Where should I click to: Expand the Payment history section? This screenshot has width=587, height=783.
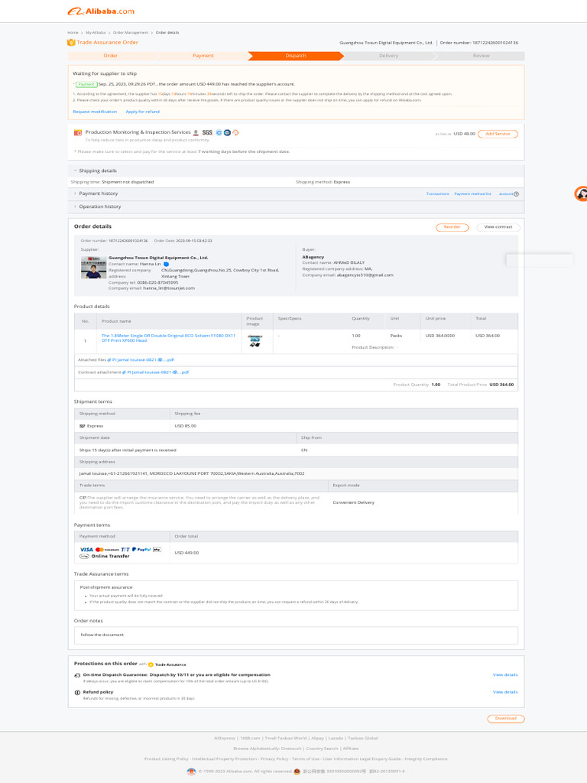[76, 193]
